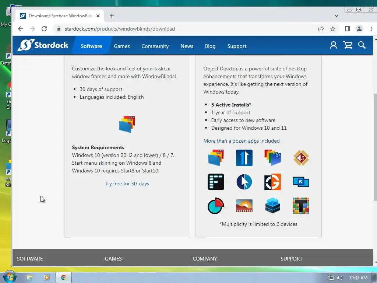Viewport: 377px width, 283px height.
Task: Open the Chrome three-dot menu
Action: click(x=371, y=29)
